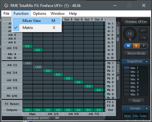Screen dimensions: 152x122
Task: Collapse the Groups panel arrow
Action: point(147,108)
